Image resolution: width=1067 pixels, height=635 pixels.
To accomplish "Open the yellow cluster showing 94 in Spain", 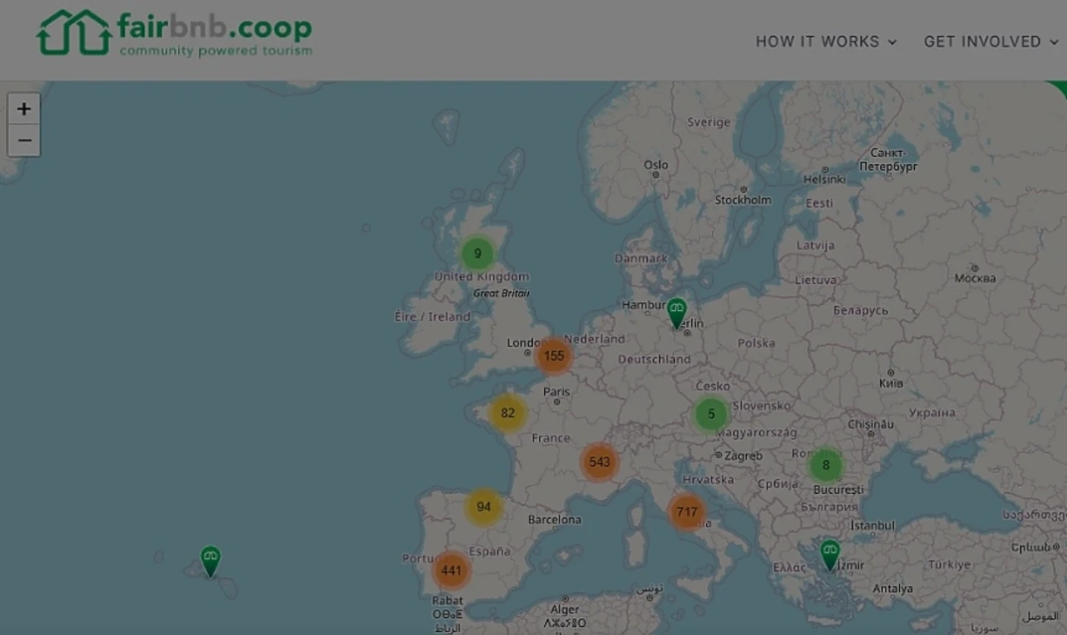I will pyautogui.click(x=484, y=507).
